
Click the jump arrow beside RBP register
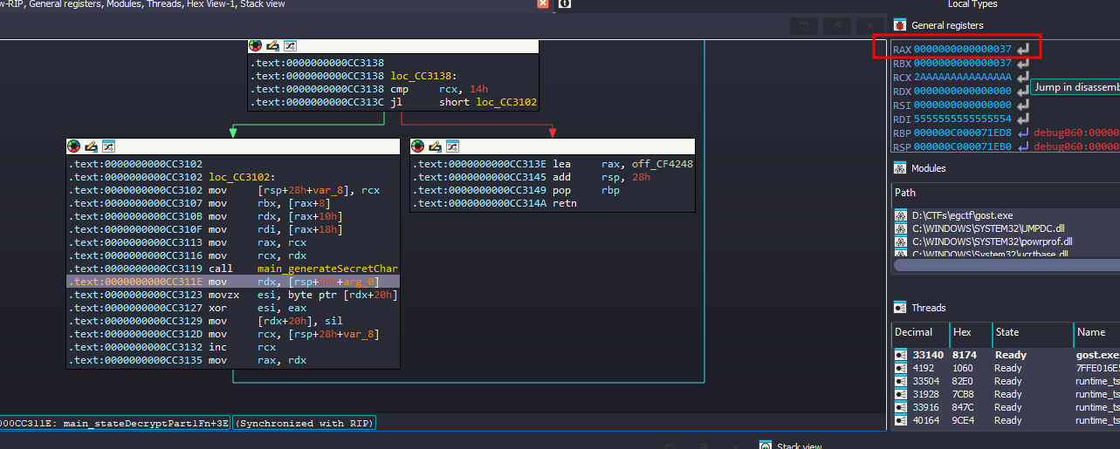click(1023, 133)
